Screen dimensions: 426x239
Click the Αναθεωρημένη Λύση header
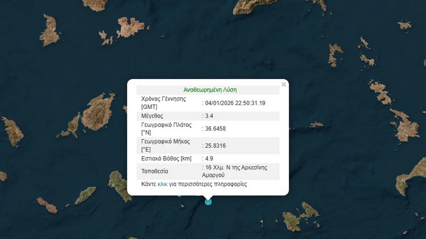(x=210, y=90)
